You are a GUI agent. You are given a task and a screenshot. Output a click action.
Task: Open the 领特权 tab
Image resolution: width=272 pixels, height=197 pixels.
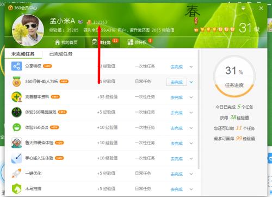pyautogui.click(x=140, y=42)
